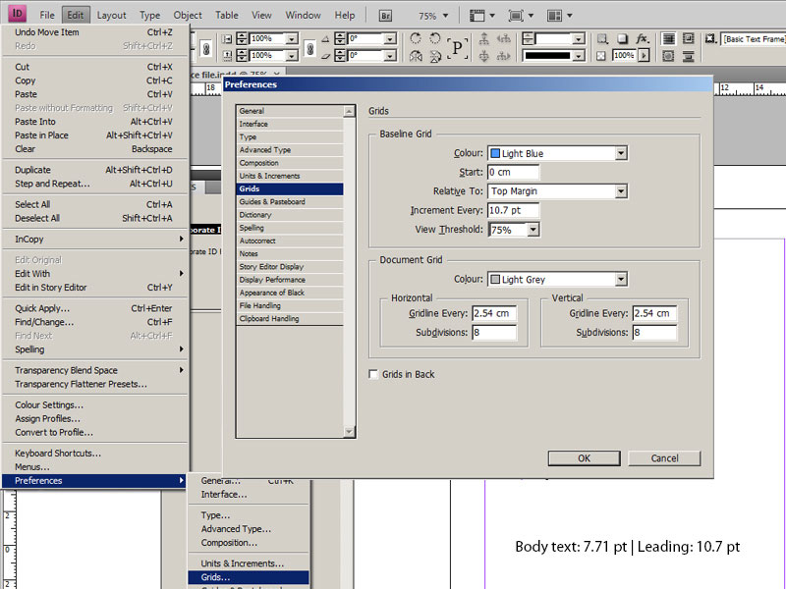Viewport: 786px width, 589px height.
Task: Open the fx effects icon
Action: coord(643,38)
